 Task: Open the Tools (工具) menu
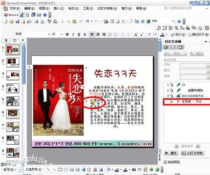point(88,8)
